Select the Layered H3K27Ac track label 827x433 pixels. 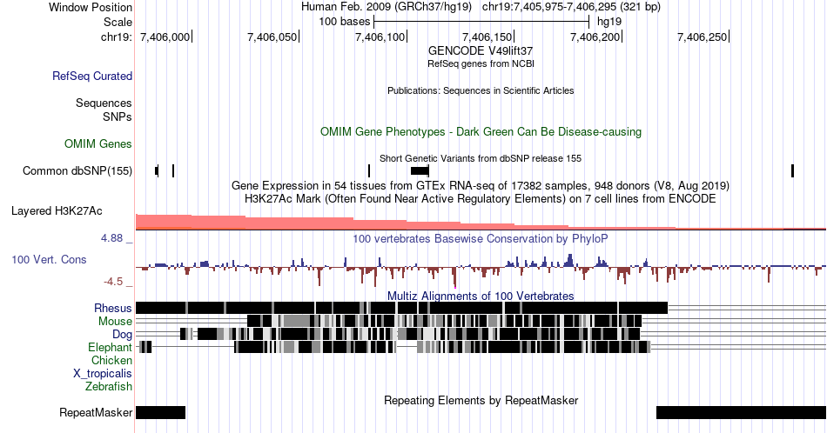coord(57,211)
